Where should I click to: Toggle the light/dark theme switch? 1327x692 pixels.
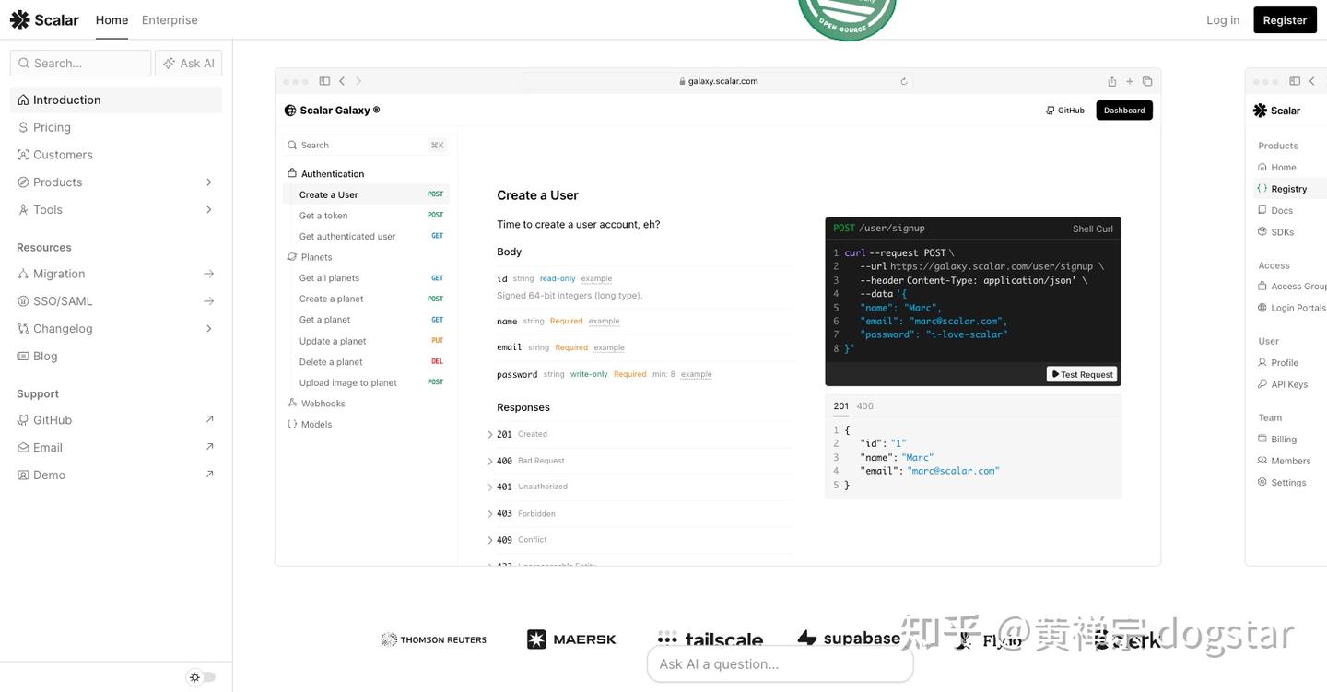click(203, 677)
